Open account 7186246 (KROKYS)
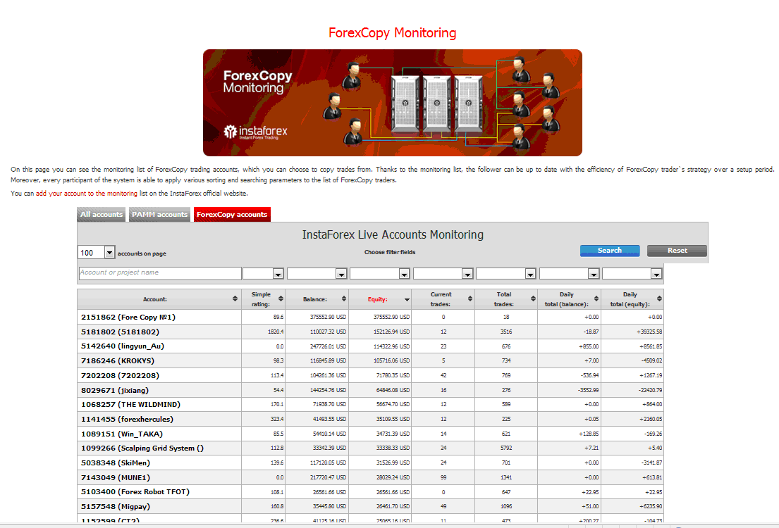 point(118,360)
